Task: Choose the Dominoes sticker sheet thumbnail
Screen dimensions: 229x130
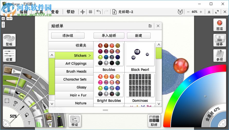Action: point(140,85)
